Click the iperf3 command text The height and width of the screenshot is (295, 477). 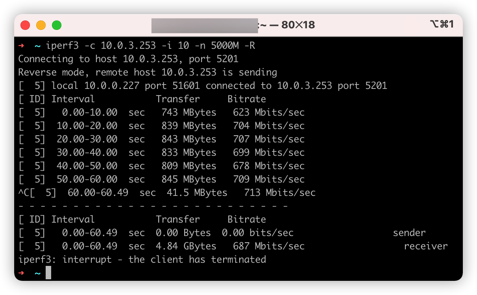(x=150, y=46)
